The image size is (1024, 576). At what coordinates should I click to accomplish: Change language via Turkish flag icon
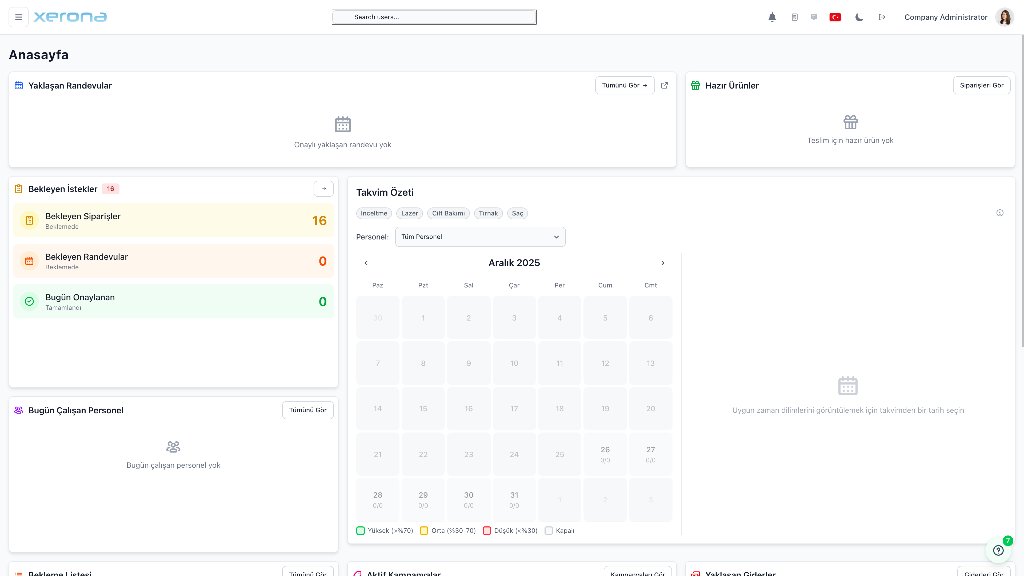click(x=835, y=17)
